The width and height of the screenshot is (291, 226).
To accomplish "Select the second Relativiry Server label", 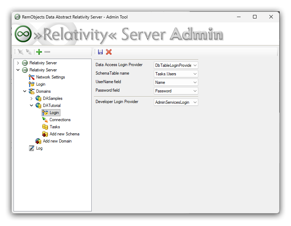I will click(43, 70).
